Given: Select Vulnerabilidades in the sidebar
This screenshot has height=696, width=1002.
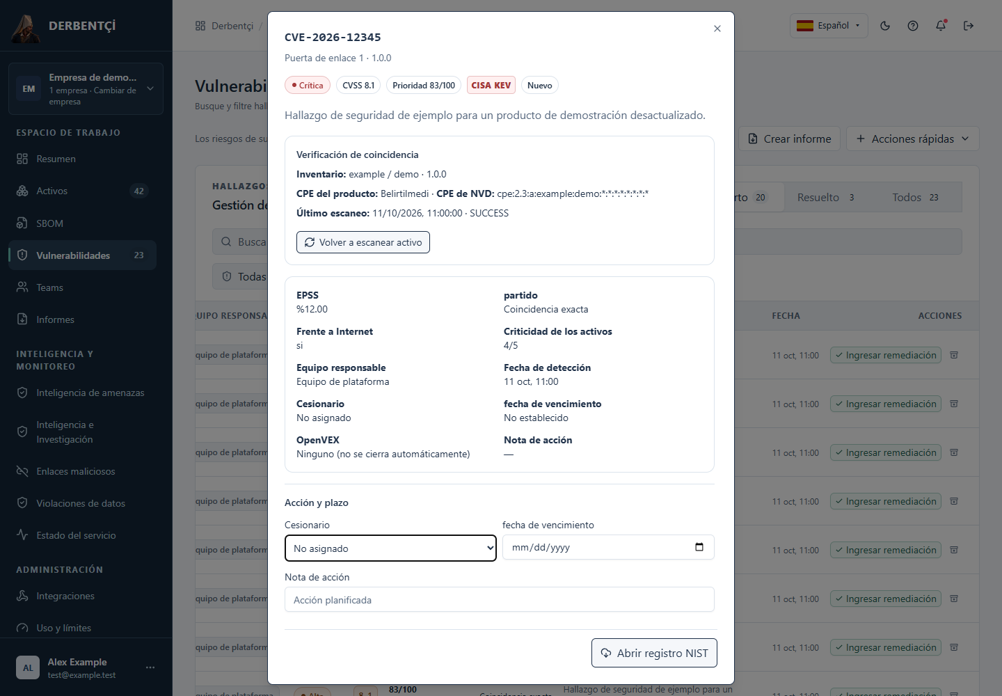Looking at the screenshot, I should [82, 255].
